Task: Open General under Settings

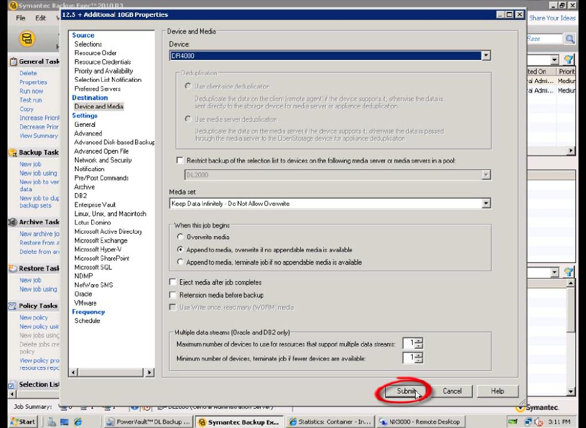Action: click(84, 124)
